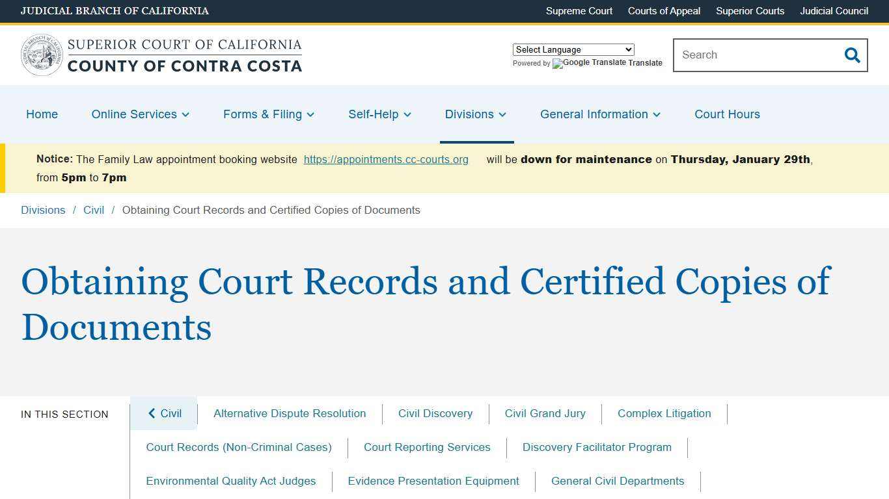This screenshot has height=499, width=889.
Task: Click the Superior Court seal logo
Action: click(x=42, y=55)
